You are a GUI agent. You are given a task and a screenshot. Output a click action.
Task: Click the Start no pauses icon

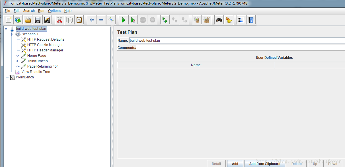[x=133, y=20]
